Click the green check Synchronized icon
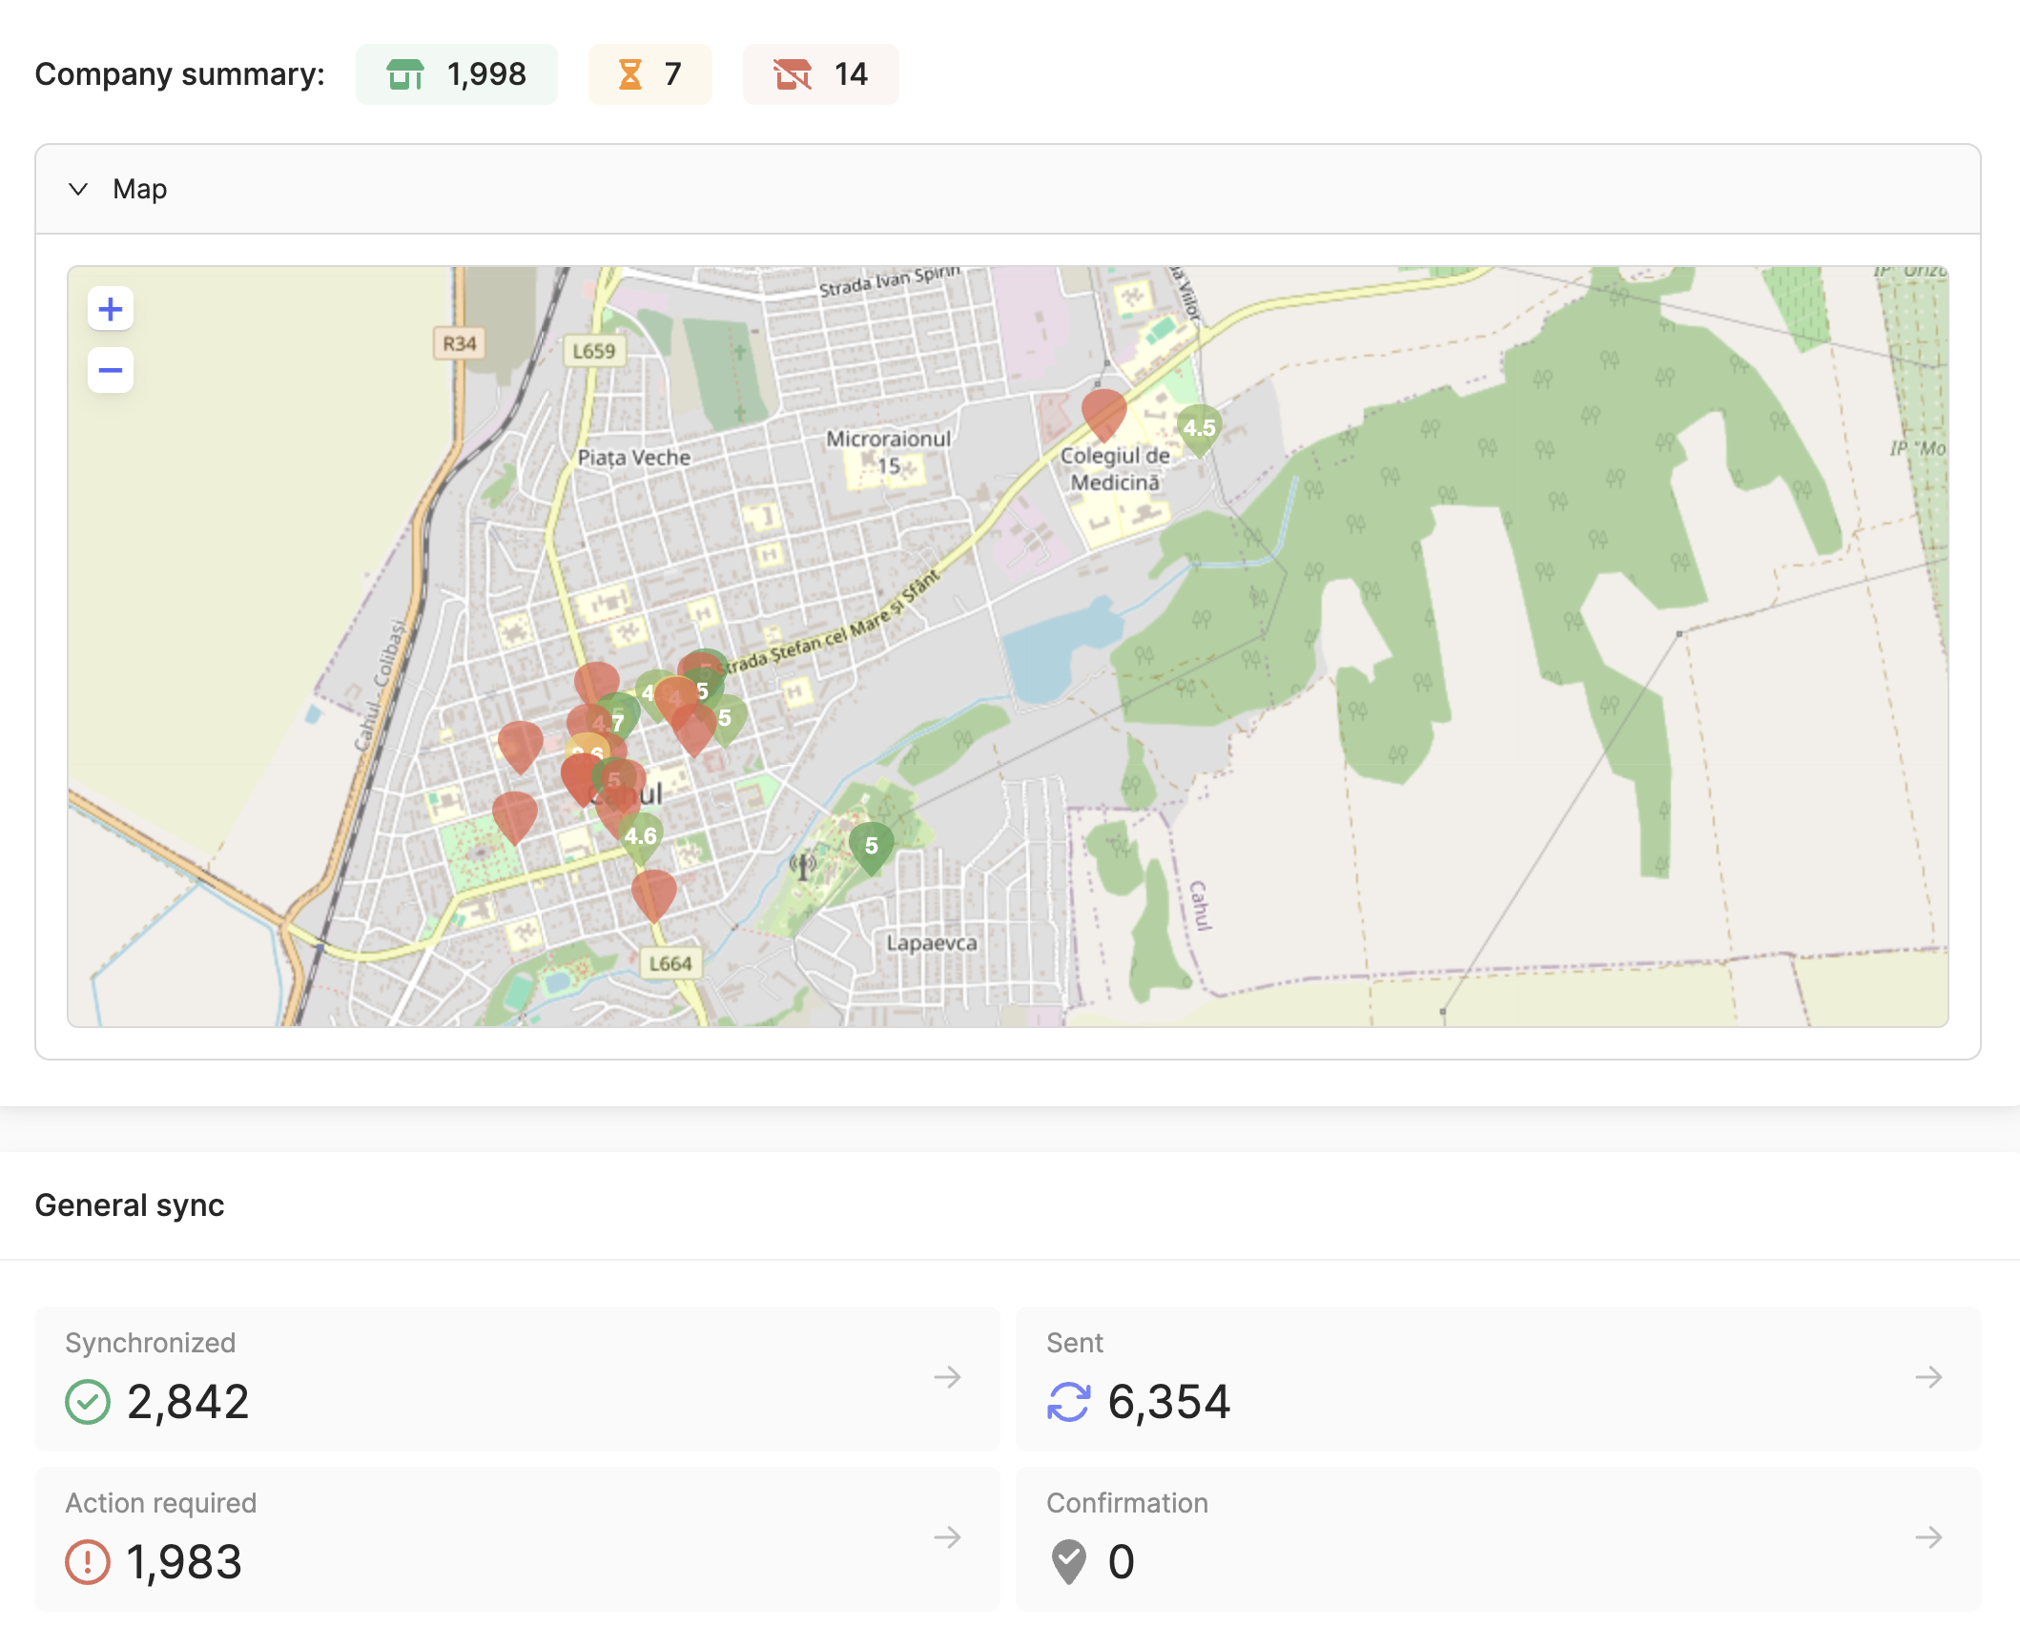Image resolution: width=2020 pixels, height=1647 pixels. [88, 1402]
